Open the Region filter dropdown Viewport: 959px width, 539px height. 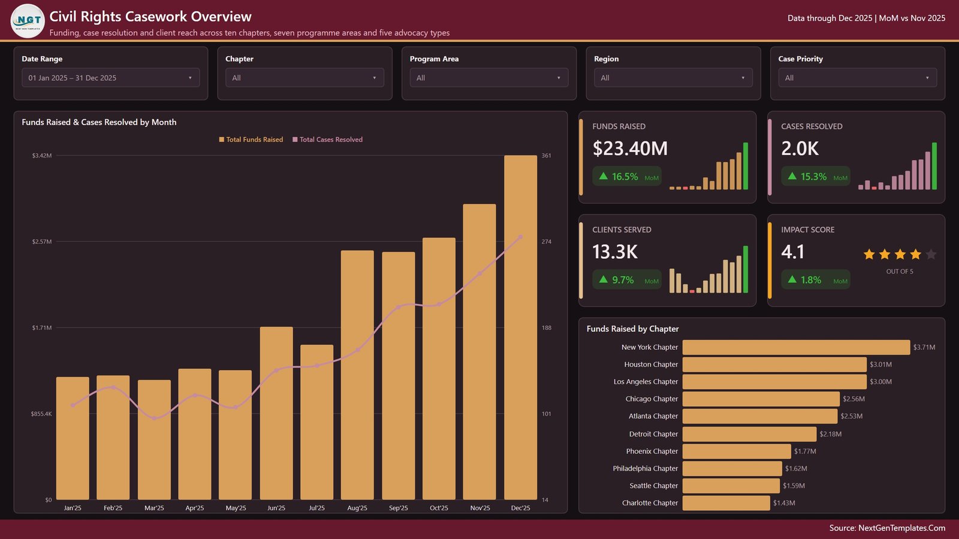point(673,78)
